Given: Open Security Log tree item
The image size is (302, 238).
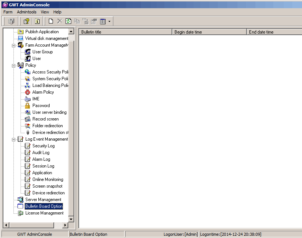Looking at the screenshot, I should coord(43,146).
